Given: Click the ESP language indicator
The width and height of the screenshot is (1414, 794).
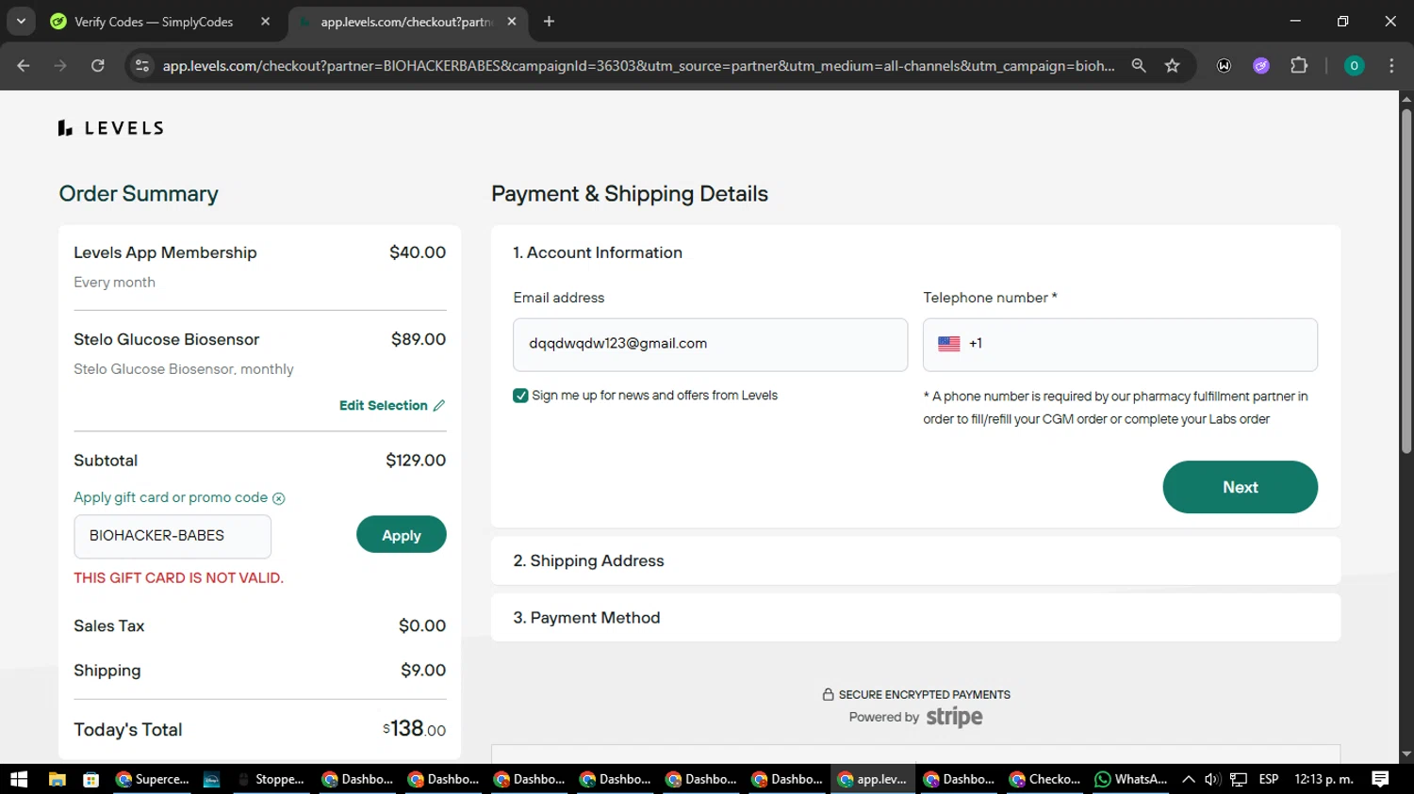Looking at the screenshot, I should pos(1269,779).
